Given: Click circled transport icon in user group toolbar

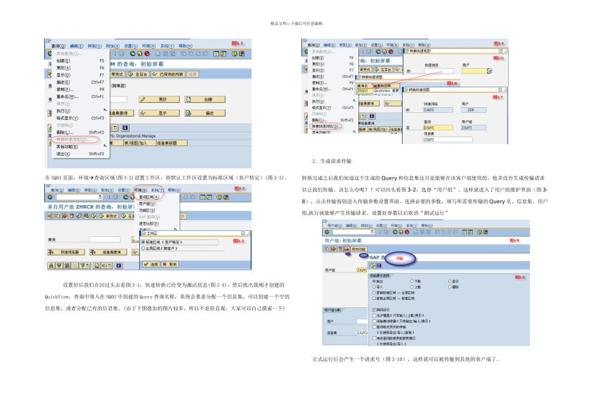Looking at the screenshot, I should click(346, 249).
